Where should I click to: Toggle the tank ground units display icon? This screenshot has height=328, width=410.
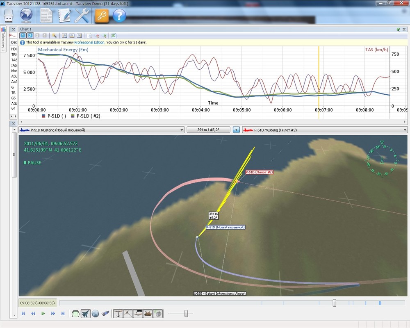(x=148, y=313)
